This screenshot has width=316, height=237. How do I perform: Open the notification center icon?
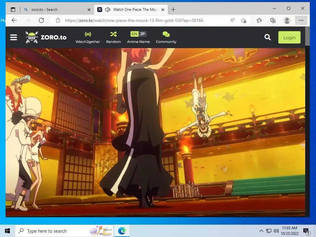point(306,231)
